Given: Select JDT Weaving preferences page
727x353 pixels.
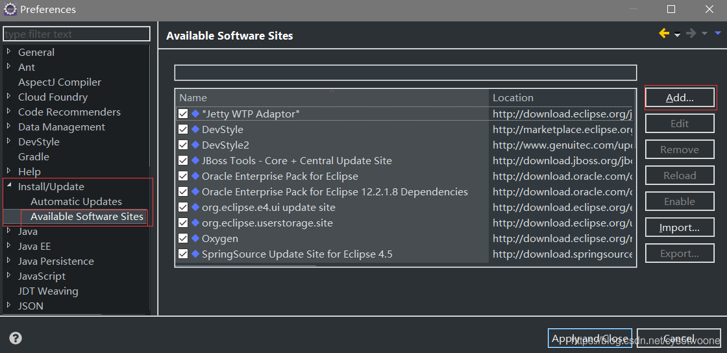Looking at the screenshot, I should (x=48, y=291).
